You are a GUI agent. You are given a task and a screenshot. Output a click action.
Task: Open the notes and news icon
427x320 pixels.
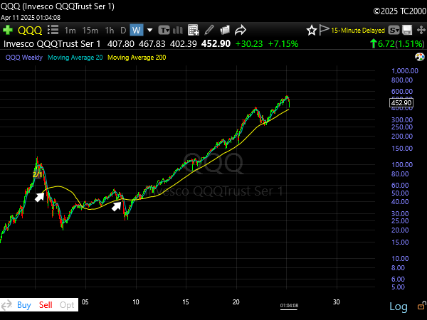[225, 30]
